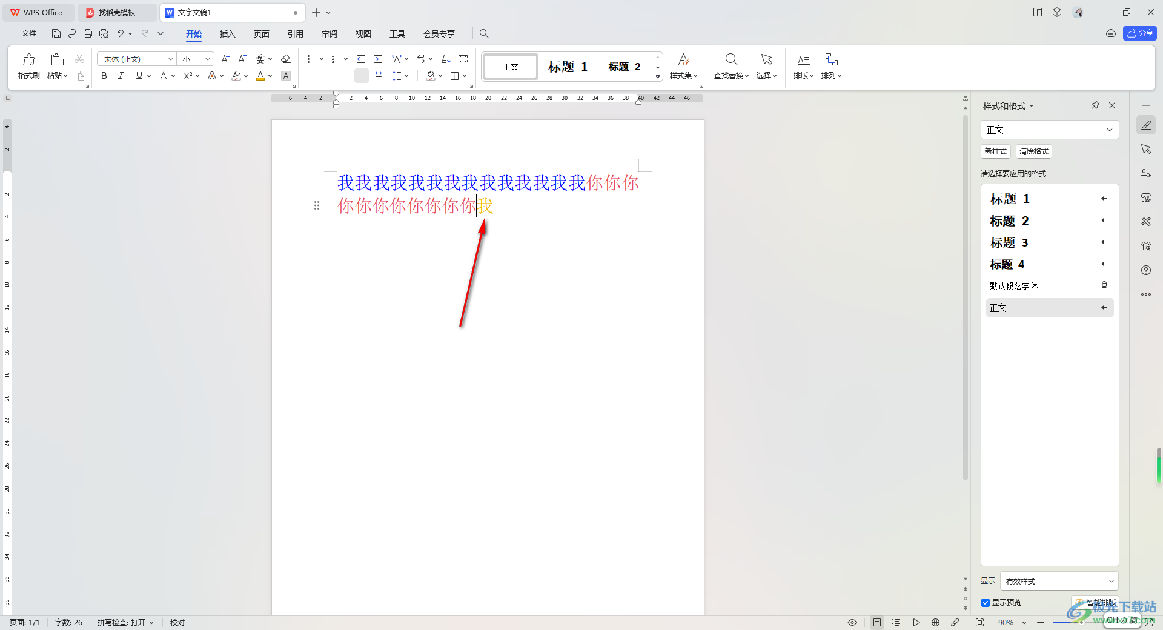This screenshot has height=630, width=1163.
Task: Toggle character shading button
Action: click(x=286, y=76)
